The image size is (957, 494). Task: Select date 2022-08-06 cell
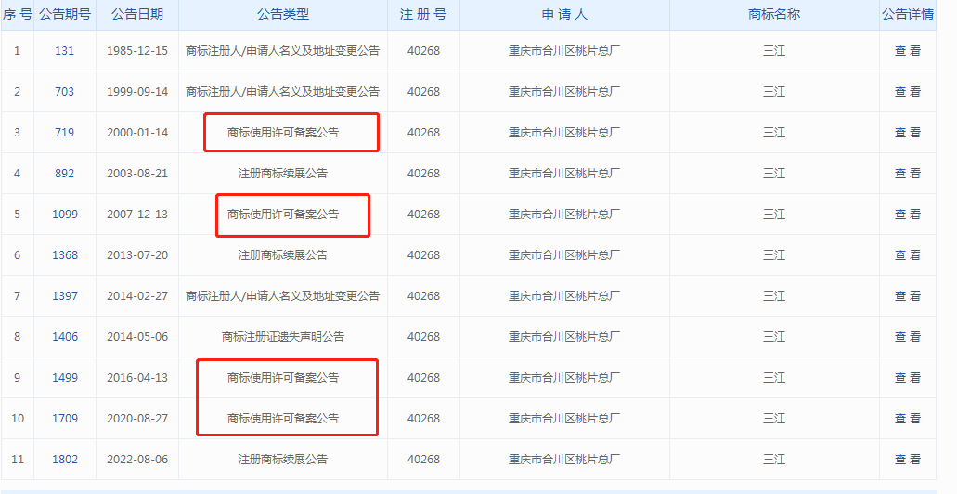pyautogui.click(x=137, y=460)
